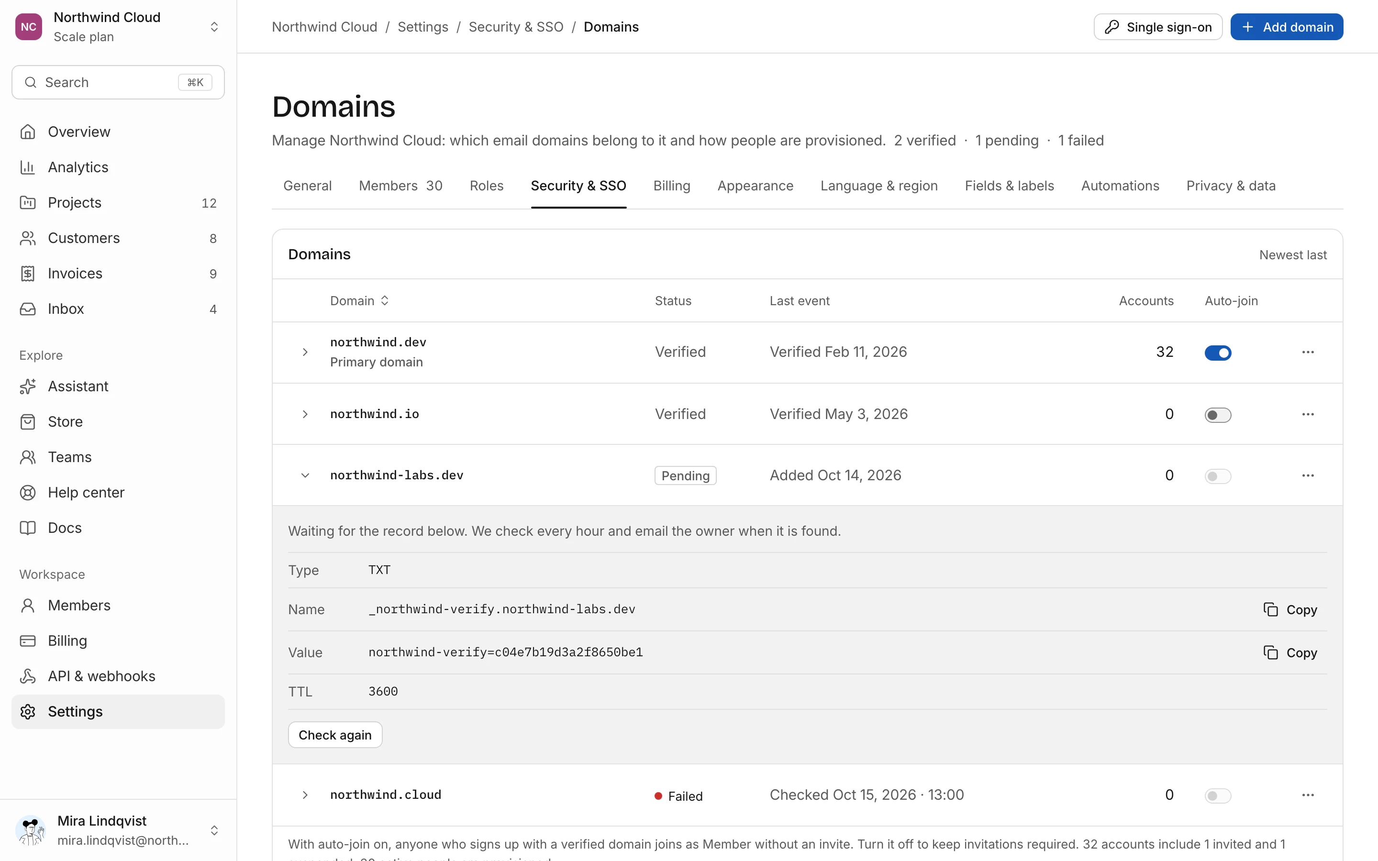This screenshot has width=1378, height=861.
Task: Expand the northwind.cloud row details
Action: click(x=305, y=795)
